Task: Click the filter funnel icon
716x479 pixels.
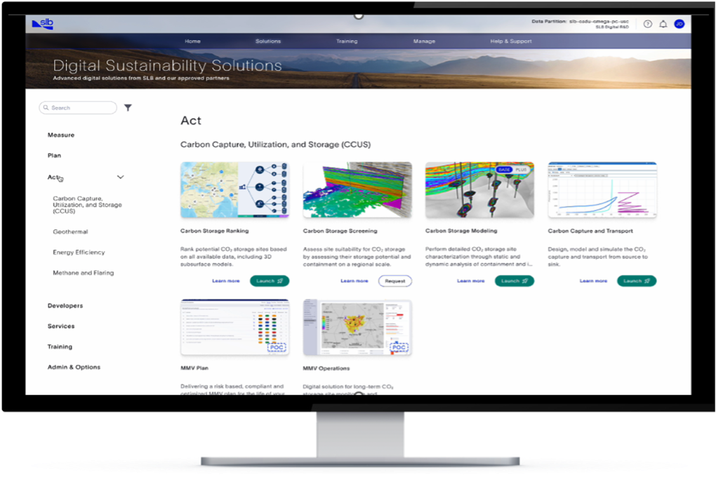Action: point(128,108)
